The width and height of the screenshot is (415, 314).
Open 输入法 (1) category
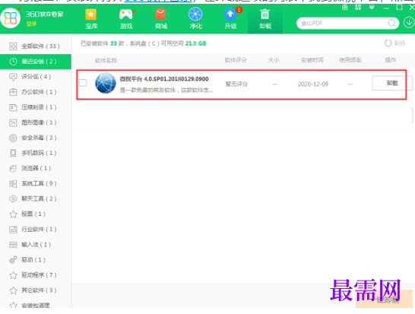point(36,245)
